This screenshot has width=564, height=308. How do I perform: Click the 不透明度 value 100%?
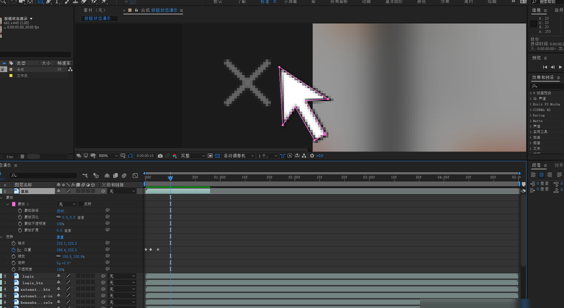pos(60,269)
